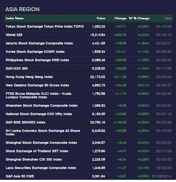Select the S&P BSE SENSEX Index
Screen dimensions: 176x182
coord(25,122)
